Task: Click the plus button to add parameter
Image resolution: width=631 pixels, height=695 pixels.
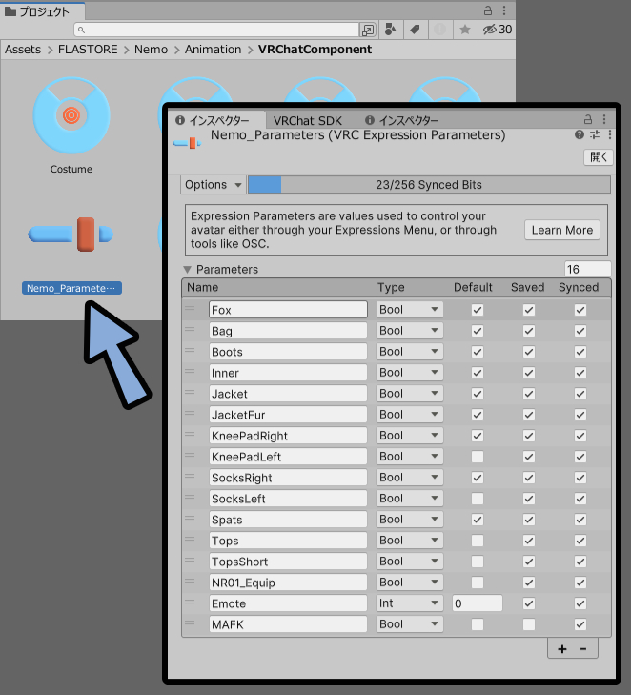Action: pyautogui.click(x=562, y=649)
